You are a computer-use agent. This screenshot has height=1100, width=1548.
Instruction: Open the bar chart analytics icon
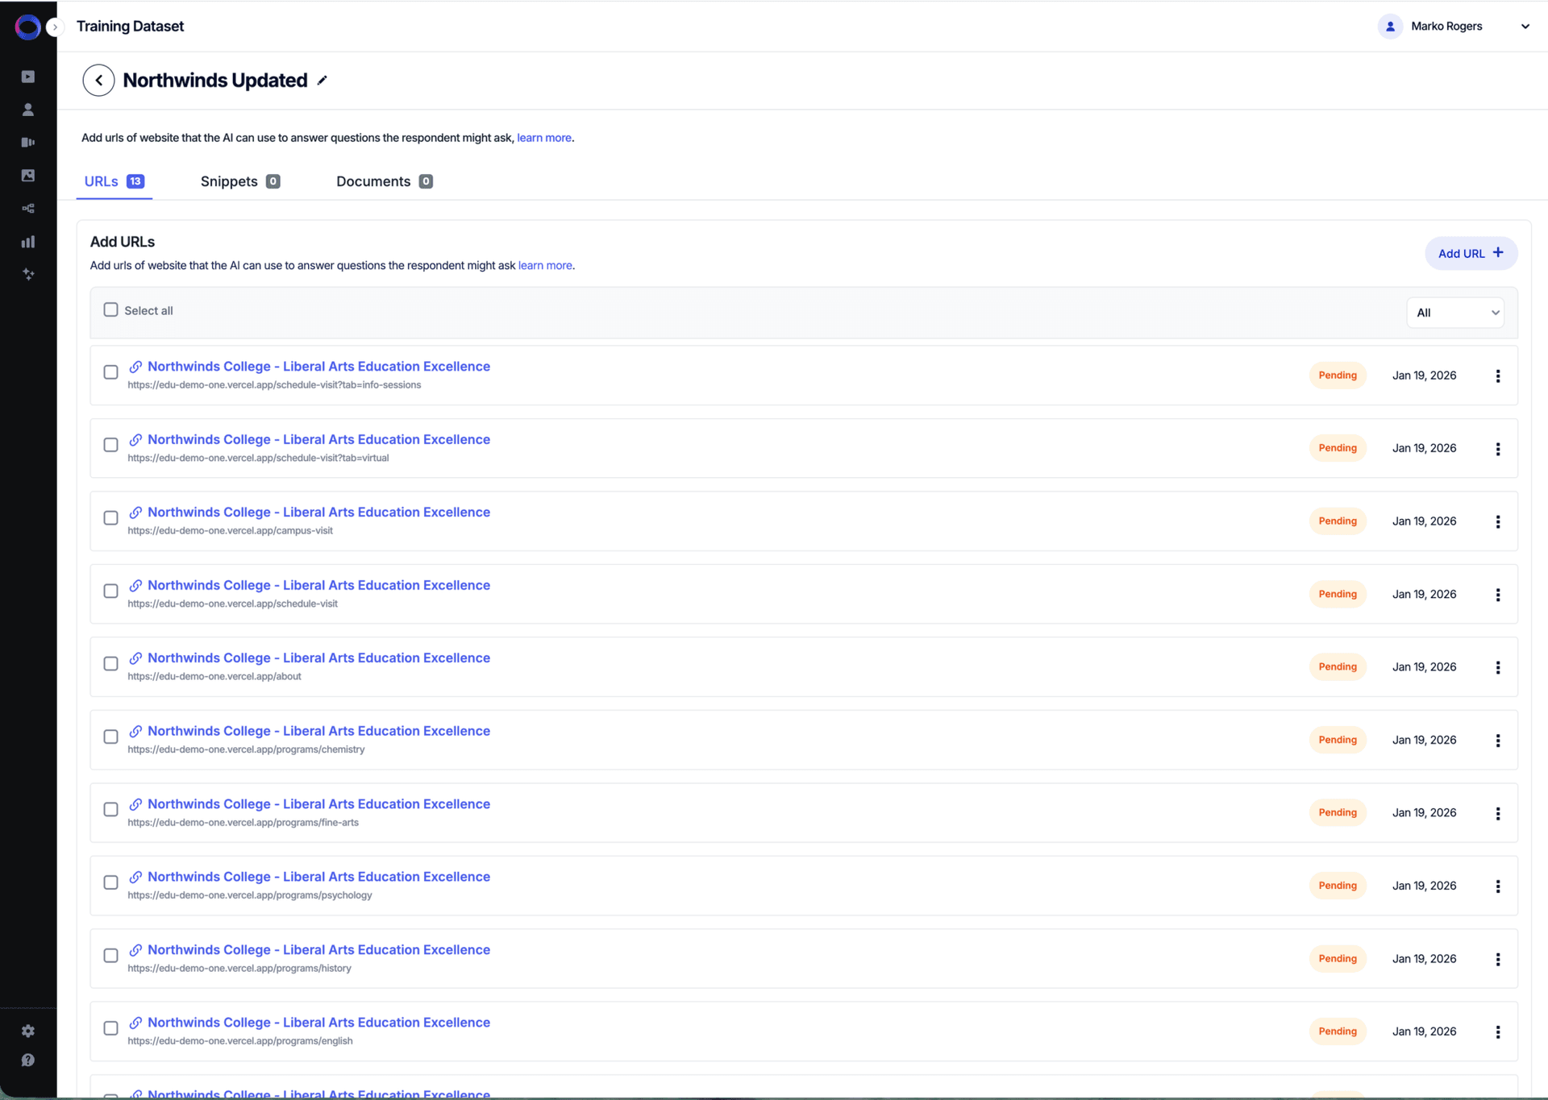pos(28,242)
